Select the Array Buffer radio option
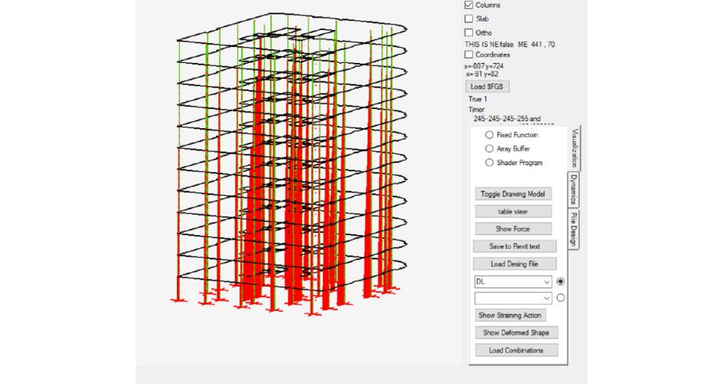This screenshot has height=384, width=723. coord(489,149)
